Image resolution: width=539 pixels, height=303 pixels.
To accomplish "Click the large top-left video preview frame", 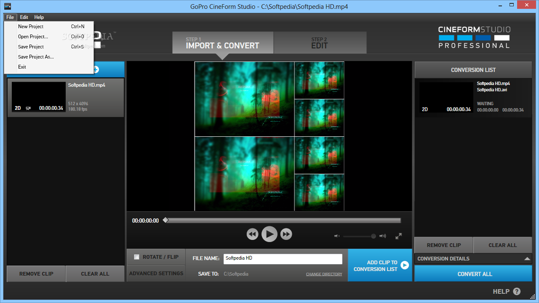I will coord(244,99).
